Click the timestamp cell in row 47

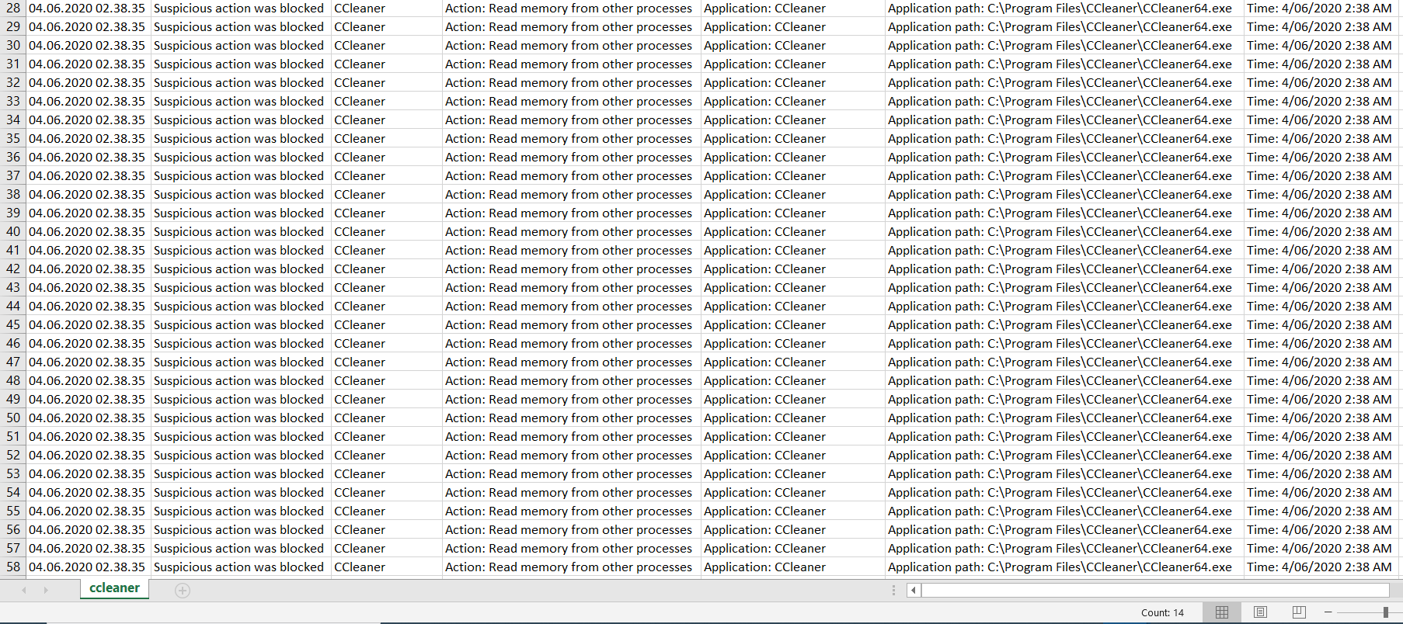click(x=89, y=362)
